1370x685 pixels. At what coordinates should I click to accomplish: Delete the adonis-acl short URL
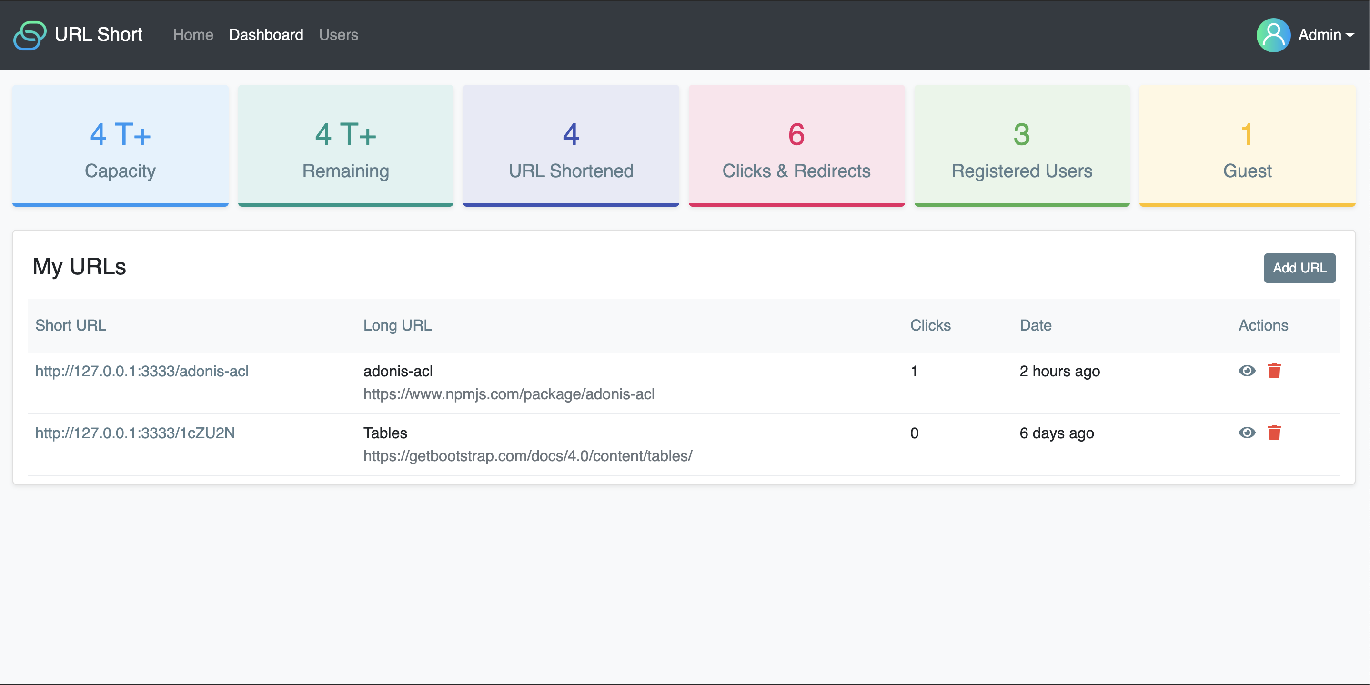(1274, 371)
